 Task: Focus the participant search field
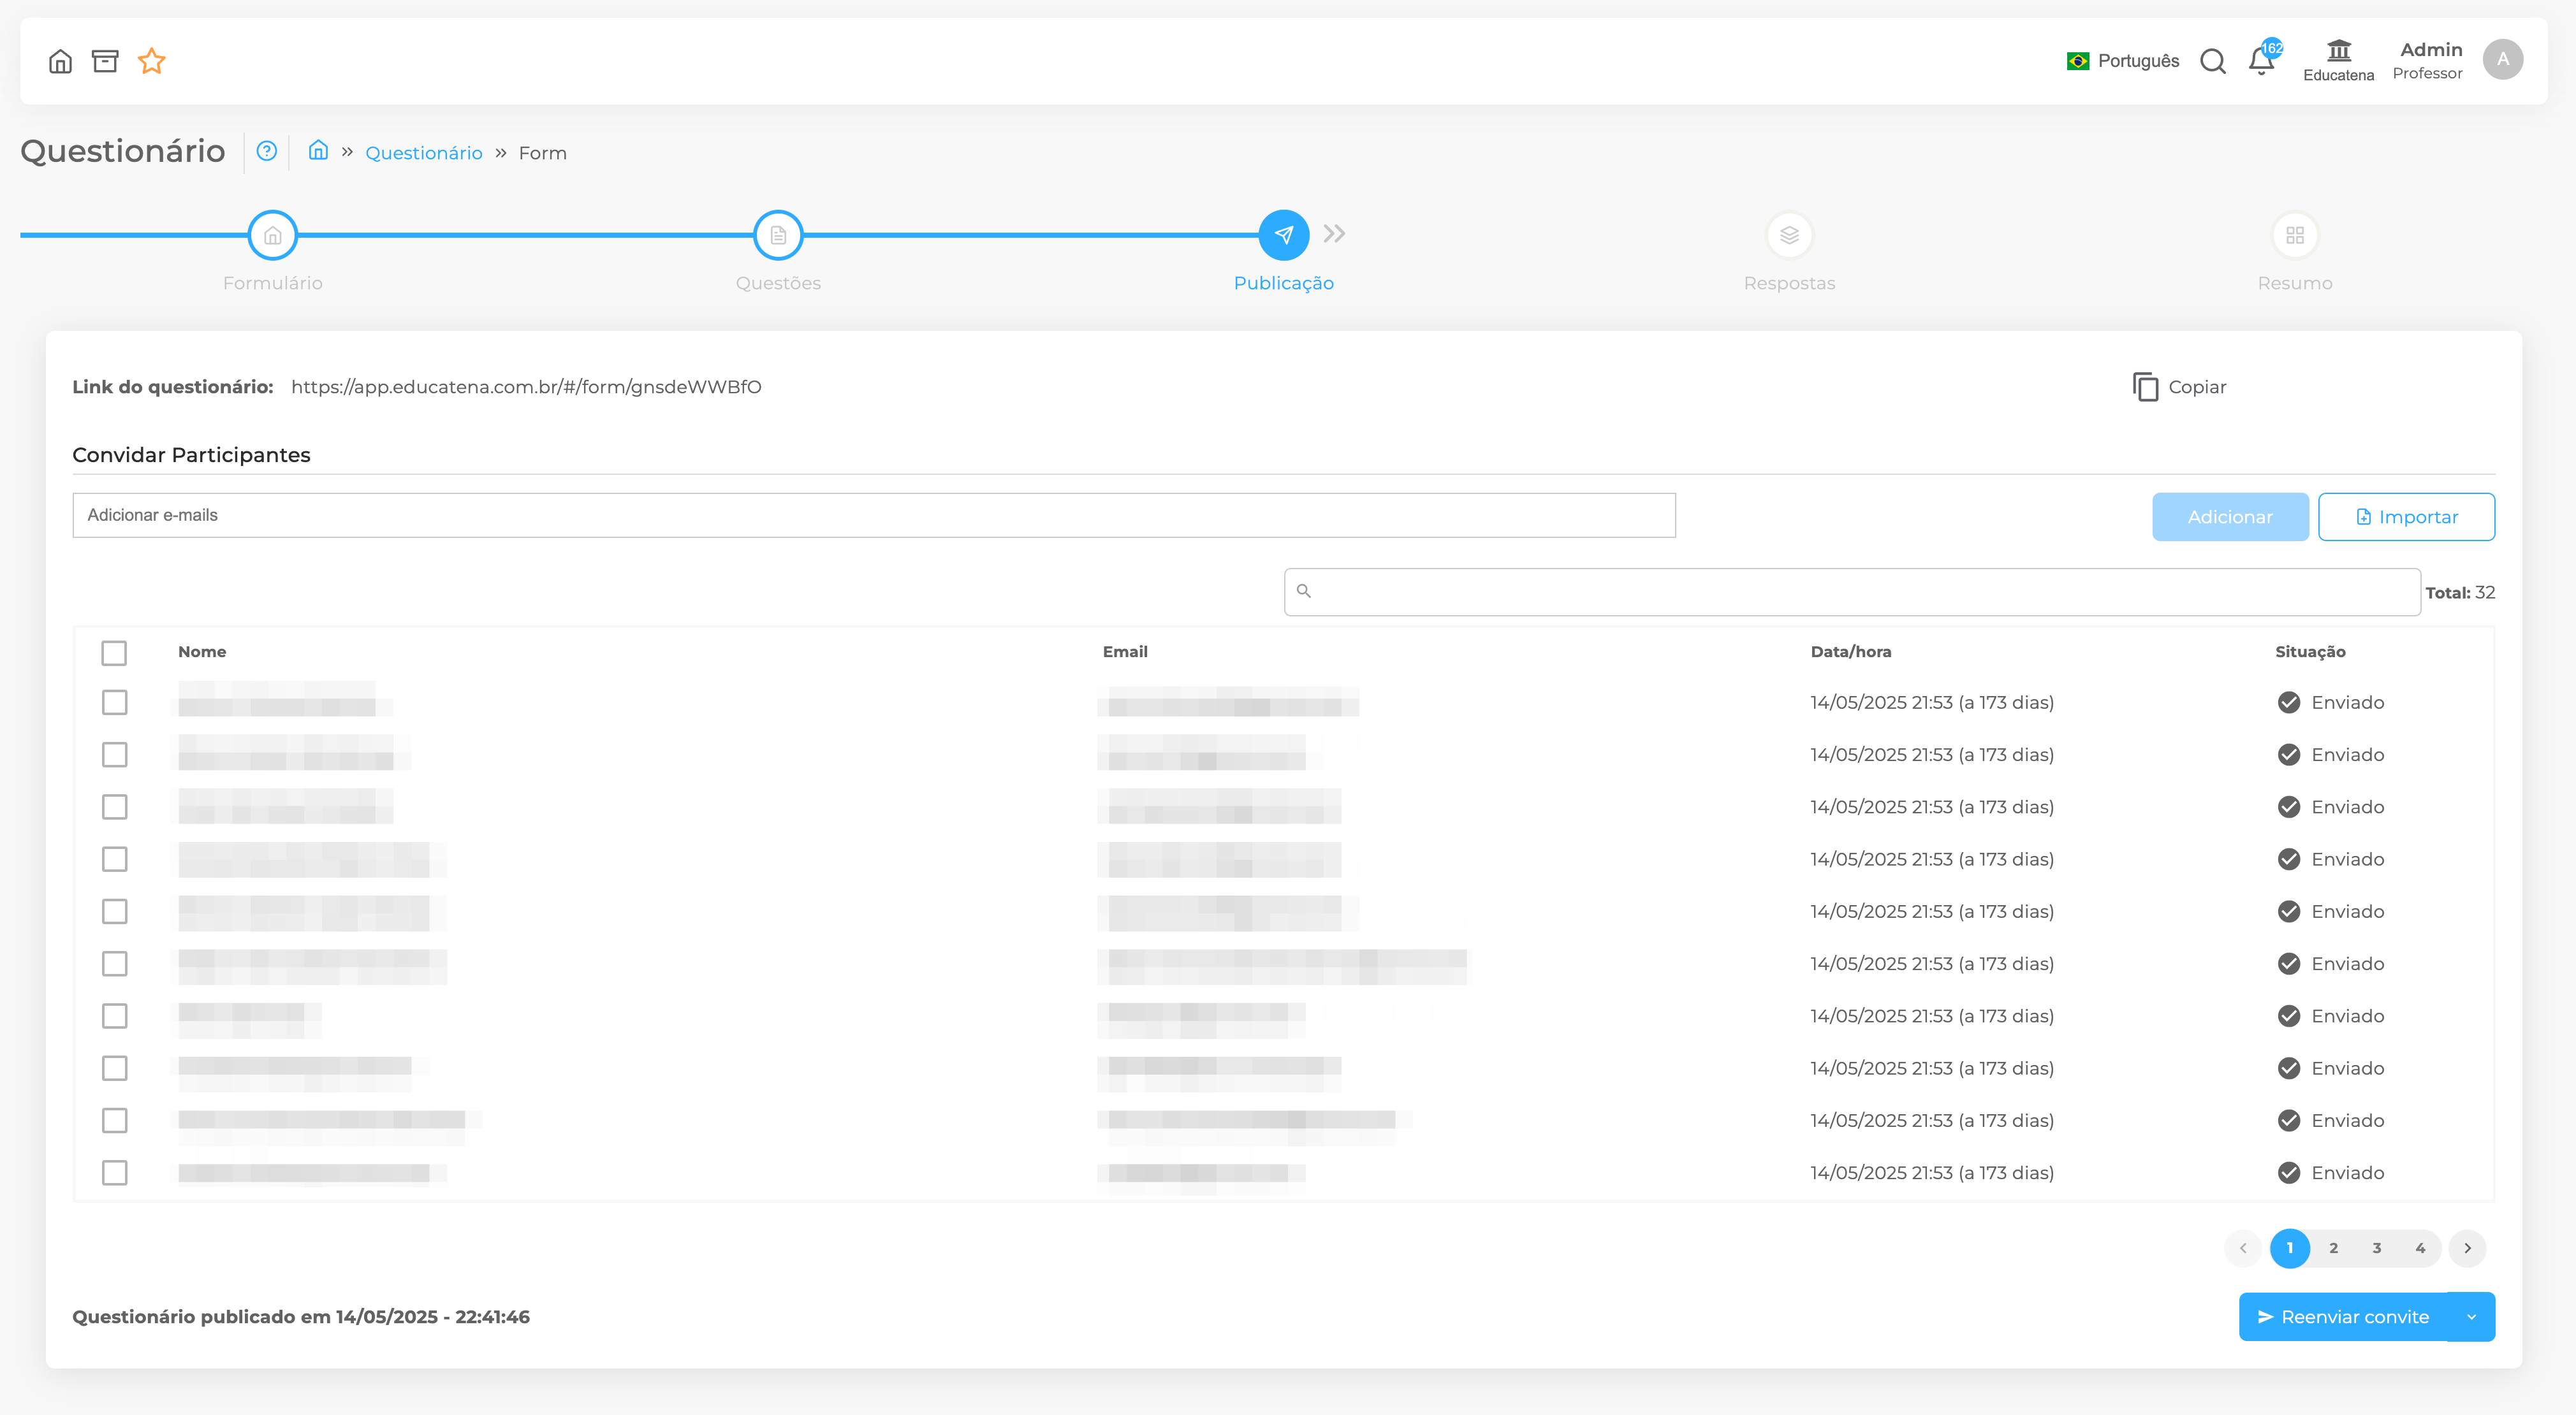(1852, 591)
